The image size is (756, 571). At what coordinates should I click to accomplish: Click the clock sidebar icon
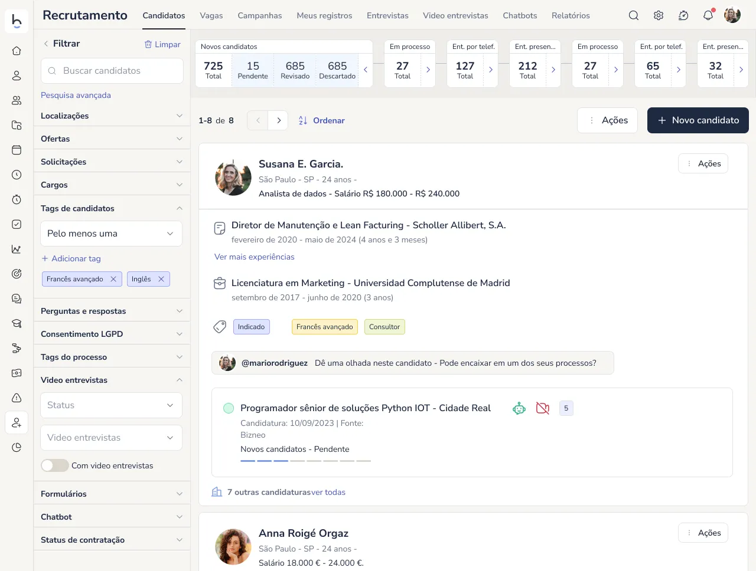click(x=17, y=175)
